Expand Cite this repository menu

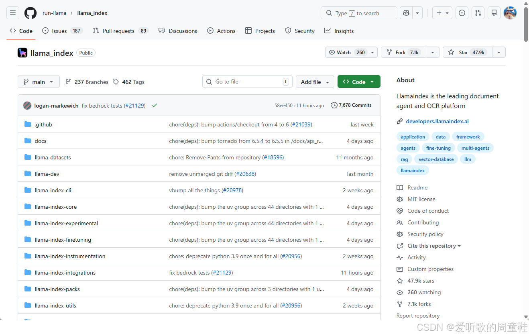pos(434,246)
